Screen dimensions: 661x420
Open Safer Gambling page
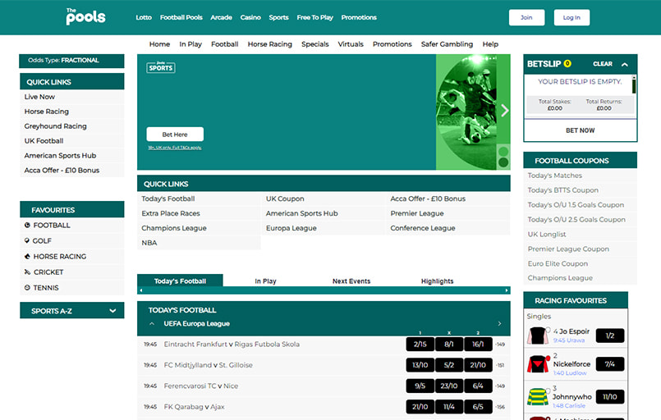tap(447, 43)
